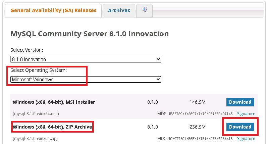Click the mysql-8.1.0-winx64.zip filename
268x144 pixels.
click(x=35, y=139)
